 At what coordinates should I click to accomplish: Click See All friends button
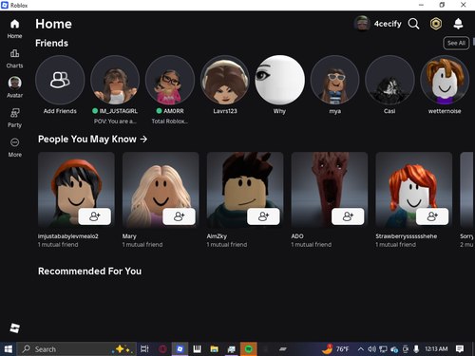tap(456, 43)
